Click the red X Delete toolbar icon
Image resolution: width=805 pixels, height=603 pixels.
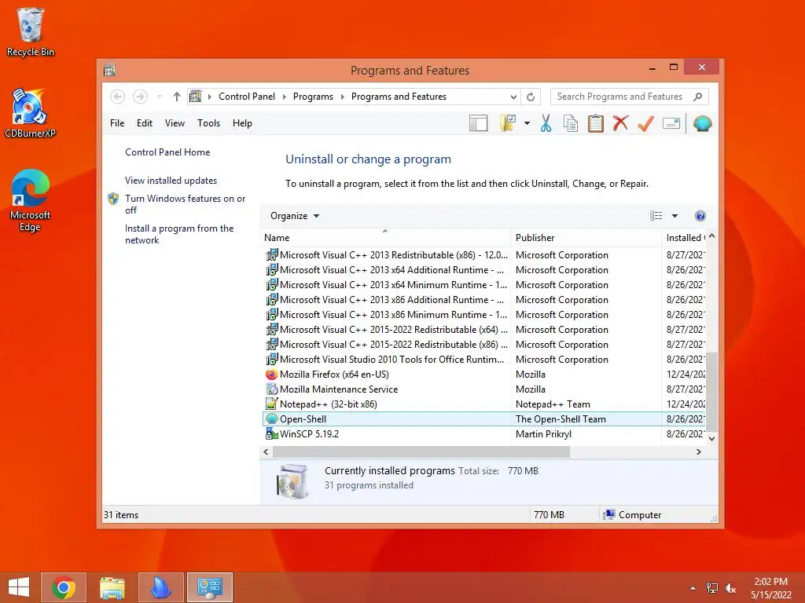point(621,123)
